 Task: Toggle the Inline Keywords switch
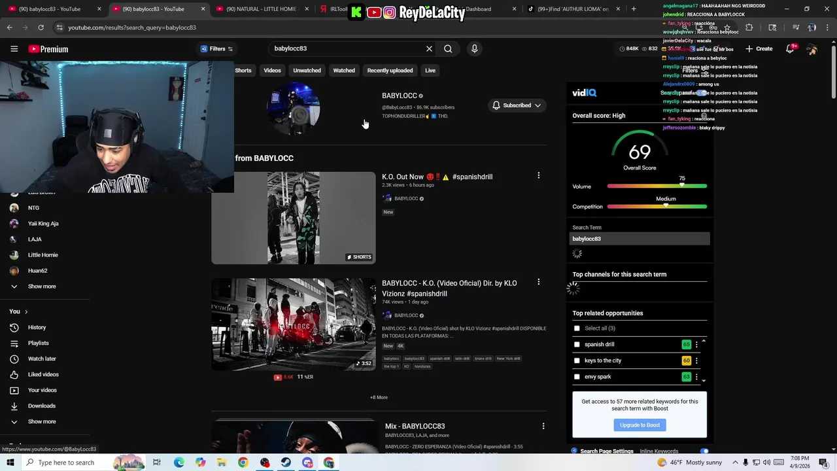click(x=704, y=451)
